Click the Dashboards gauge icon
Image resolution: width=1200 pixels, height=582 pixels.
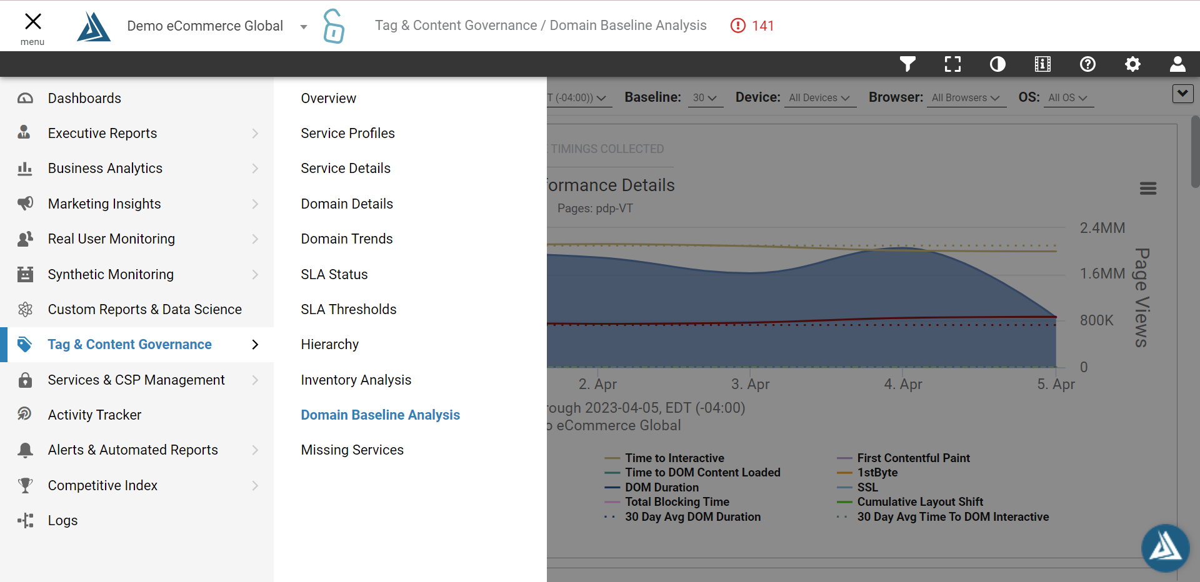click(x=25, y=98)
